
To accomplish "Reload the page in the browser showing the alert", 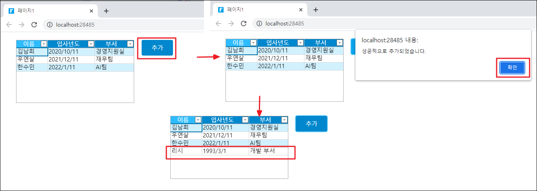I will [244, 23].
